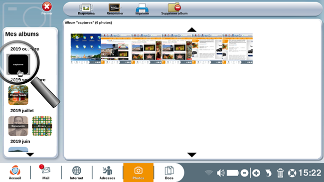Click the zoom in plus button
Image resolution: width=324 pixels, height=182 pixels.
coord(256,173)
